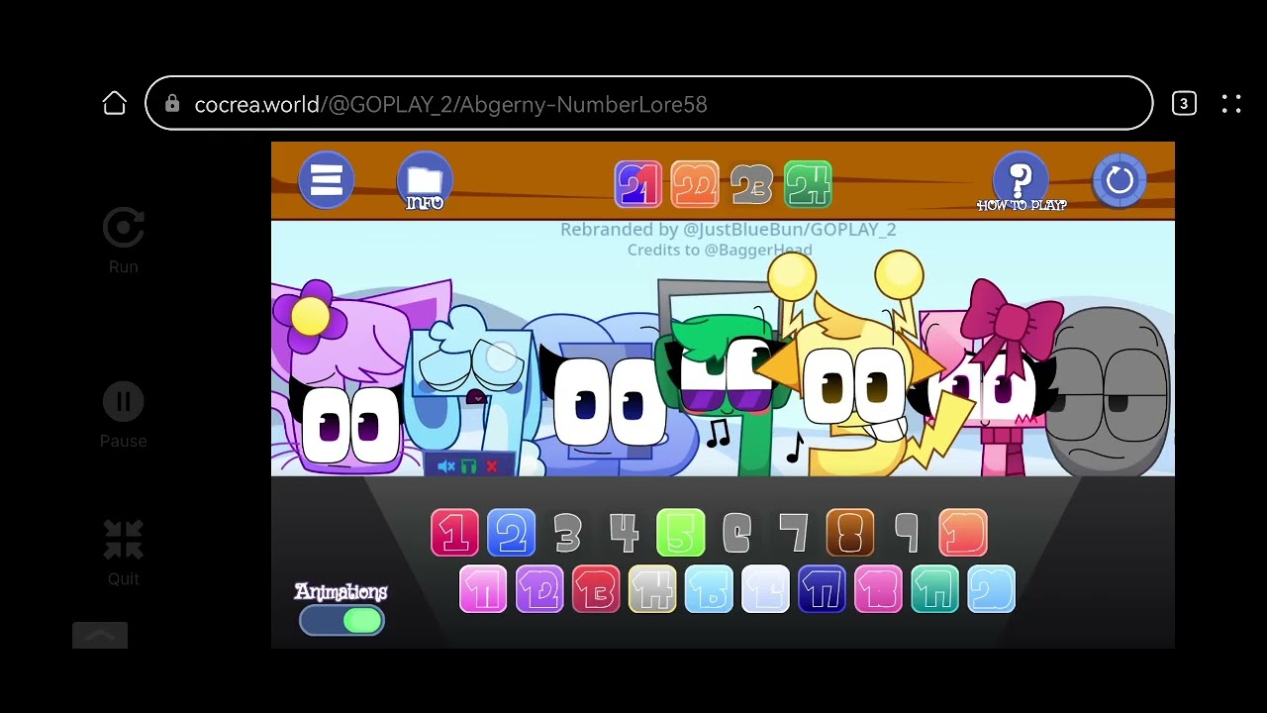
Task: Open the How To Play help
Action: (1021, 182)
